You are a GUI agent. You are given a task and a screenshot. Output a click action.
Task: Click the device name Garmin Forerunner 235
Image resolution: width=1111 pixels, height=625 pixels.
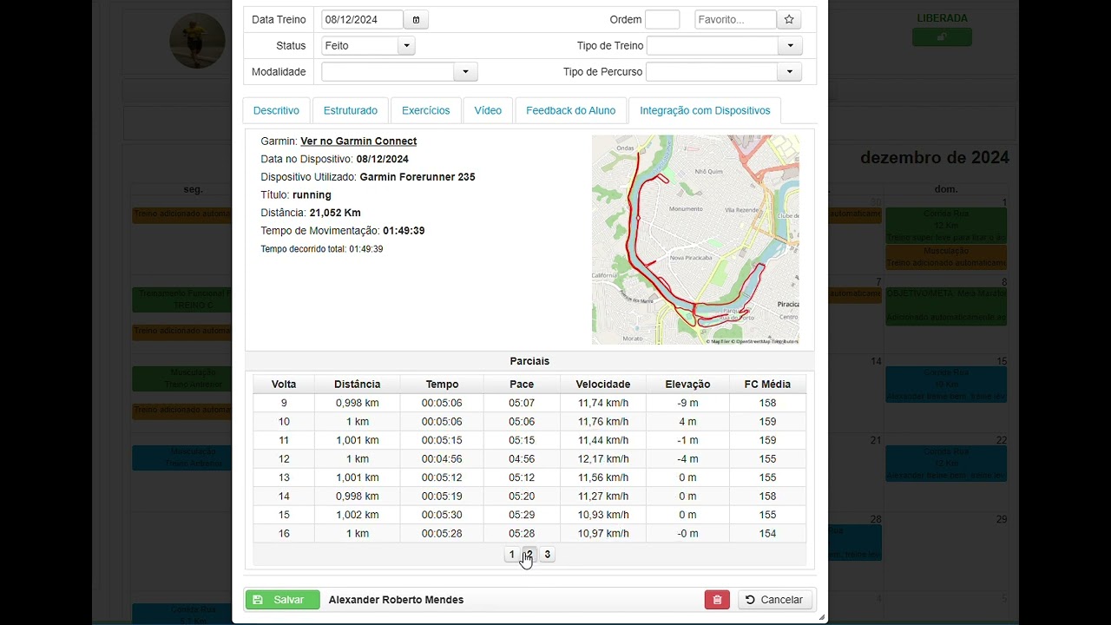tap(417, 177)
